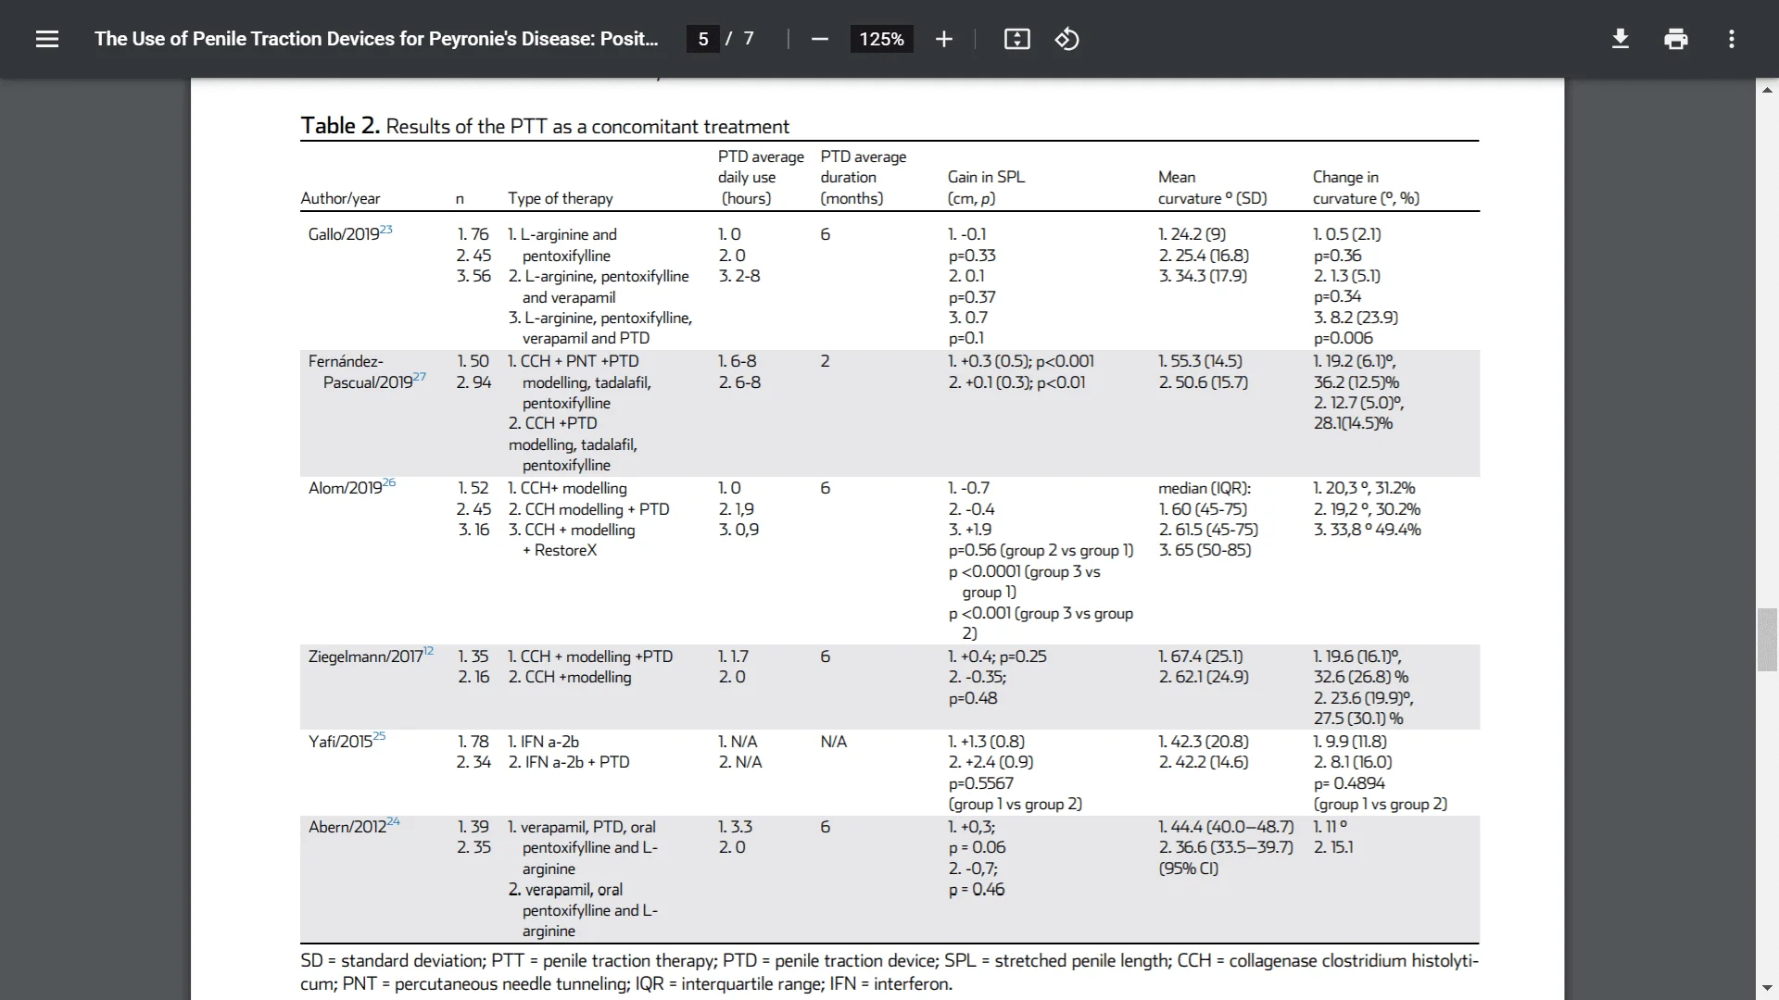This screenshot has width=1779, height=1000.
Task: Click the scrollbar down arrow
Action: [x=1767, y=988]
